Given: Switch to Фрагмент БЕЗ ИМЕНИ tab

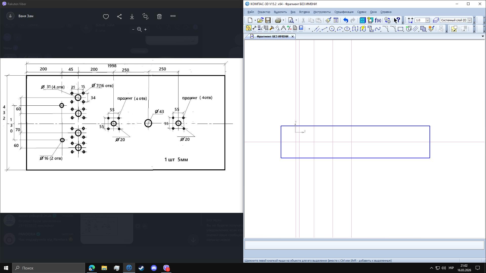Looking at the screenshot, I should tap(272, 36).
